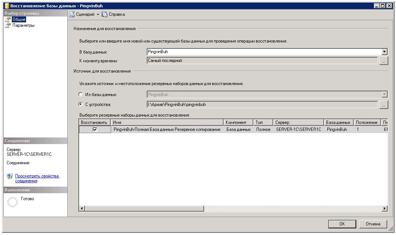Viewport: 396px width, 235px height.
Task: Open the Сценарий dropdown arrow
Action: 98,15
